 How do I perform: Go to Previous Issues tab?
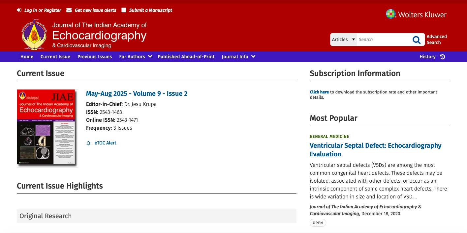pyautogui.click(x=95, y=57)
